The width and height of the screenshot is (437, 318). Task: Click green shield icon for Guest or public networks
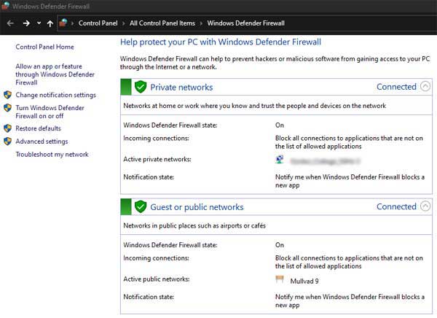click(141, 206)
